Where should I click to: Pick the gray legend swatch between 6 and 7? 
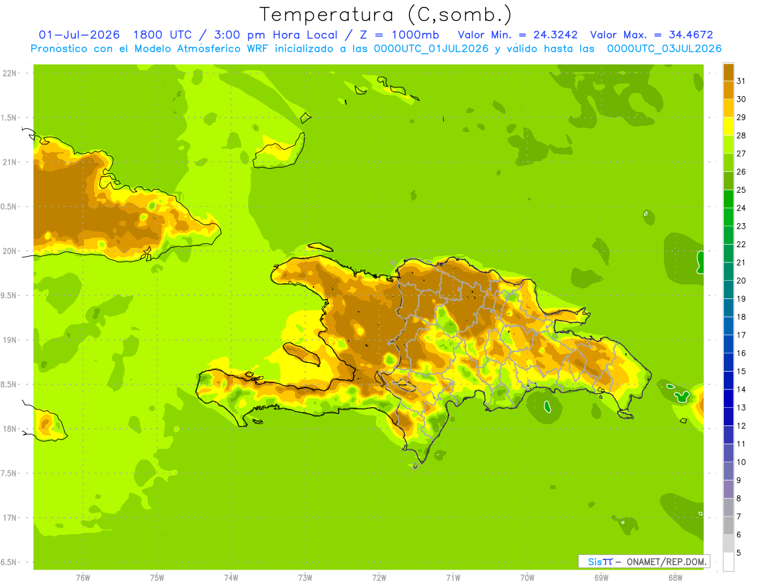point(728,526)
